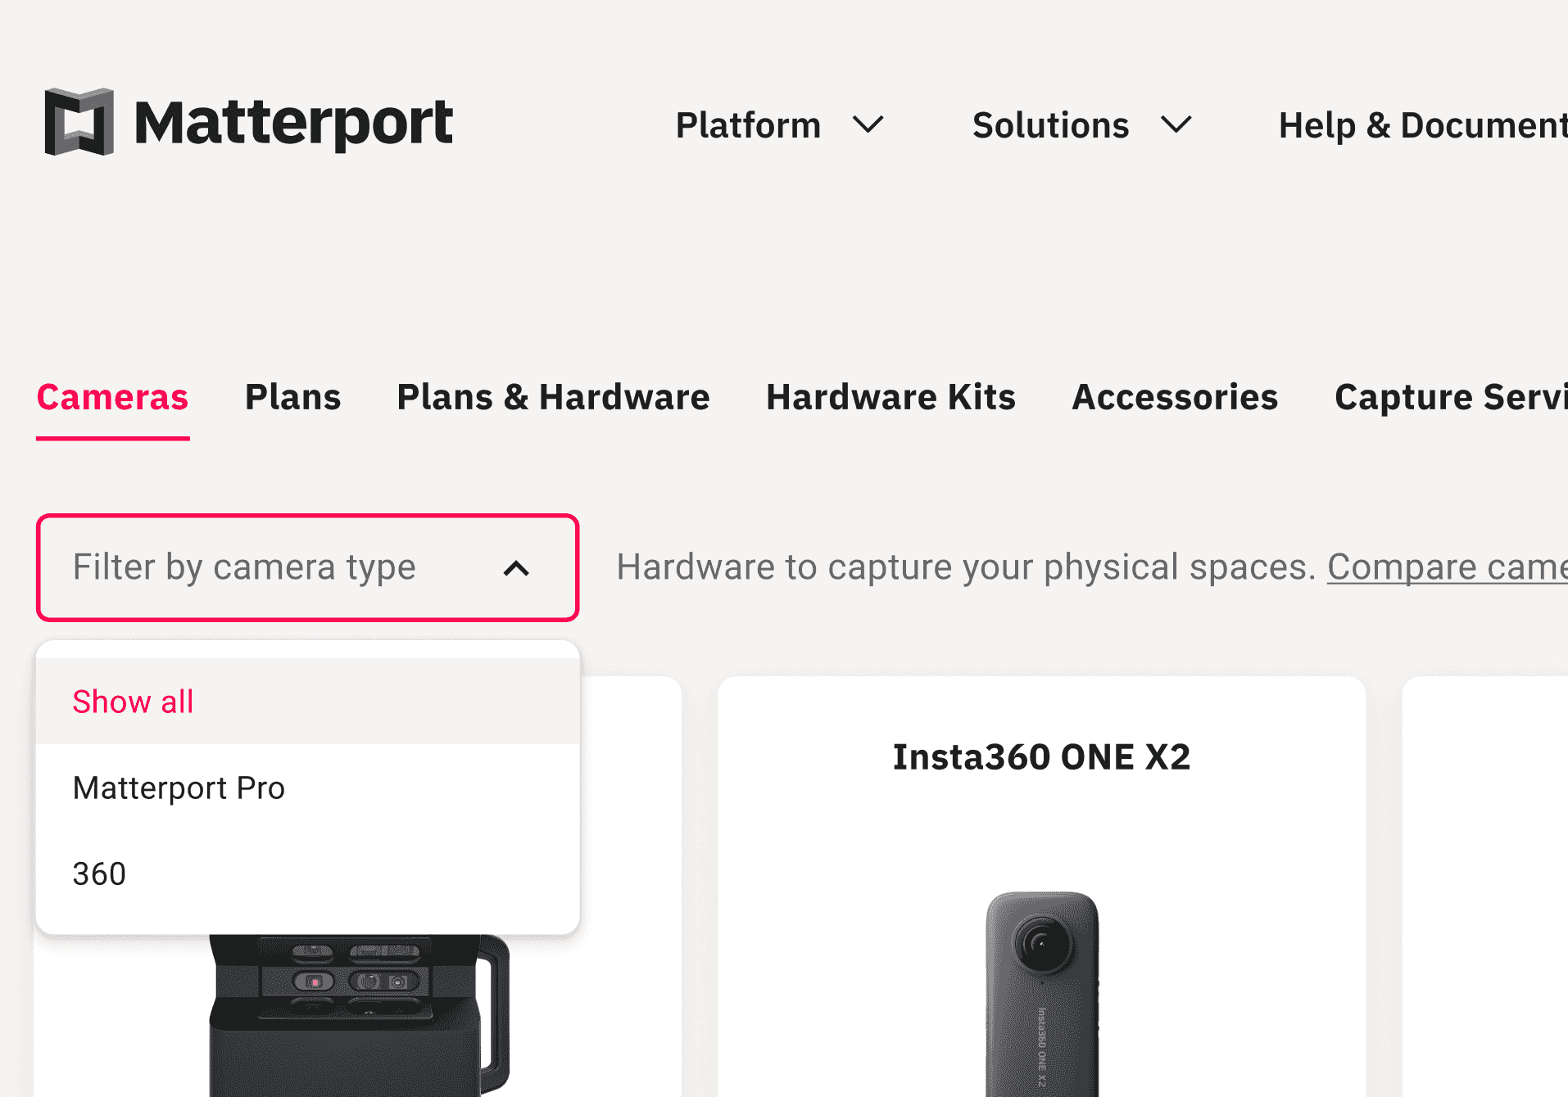Click the Matterport logo icon
Viewport: 1568px width, 1097px height.
click(79, 122)
